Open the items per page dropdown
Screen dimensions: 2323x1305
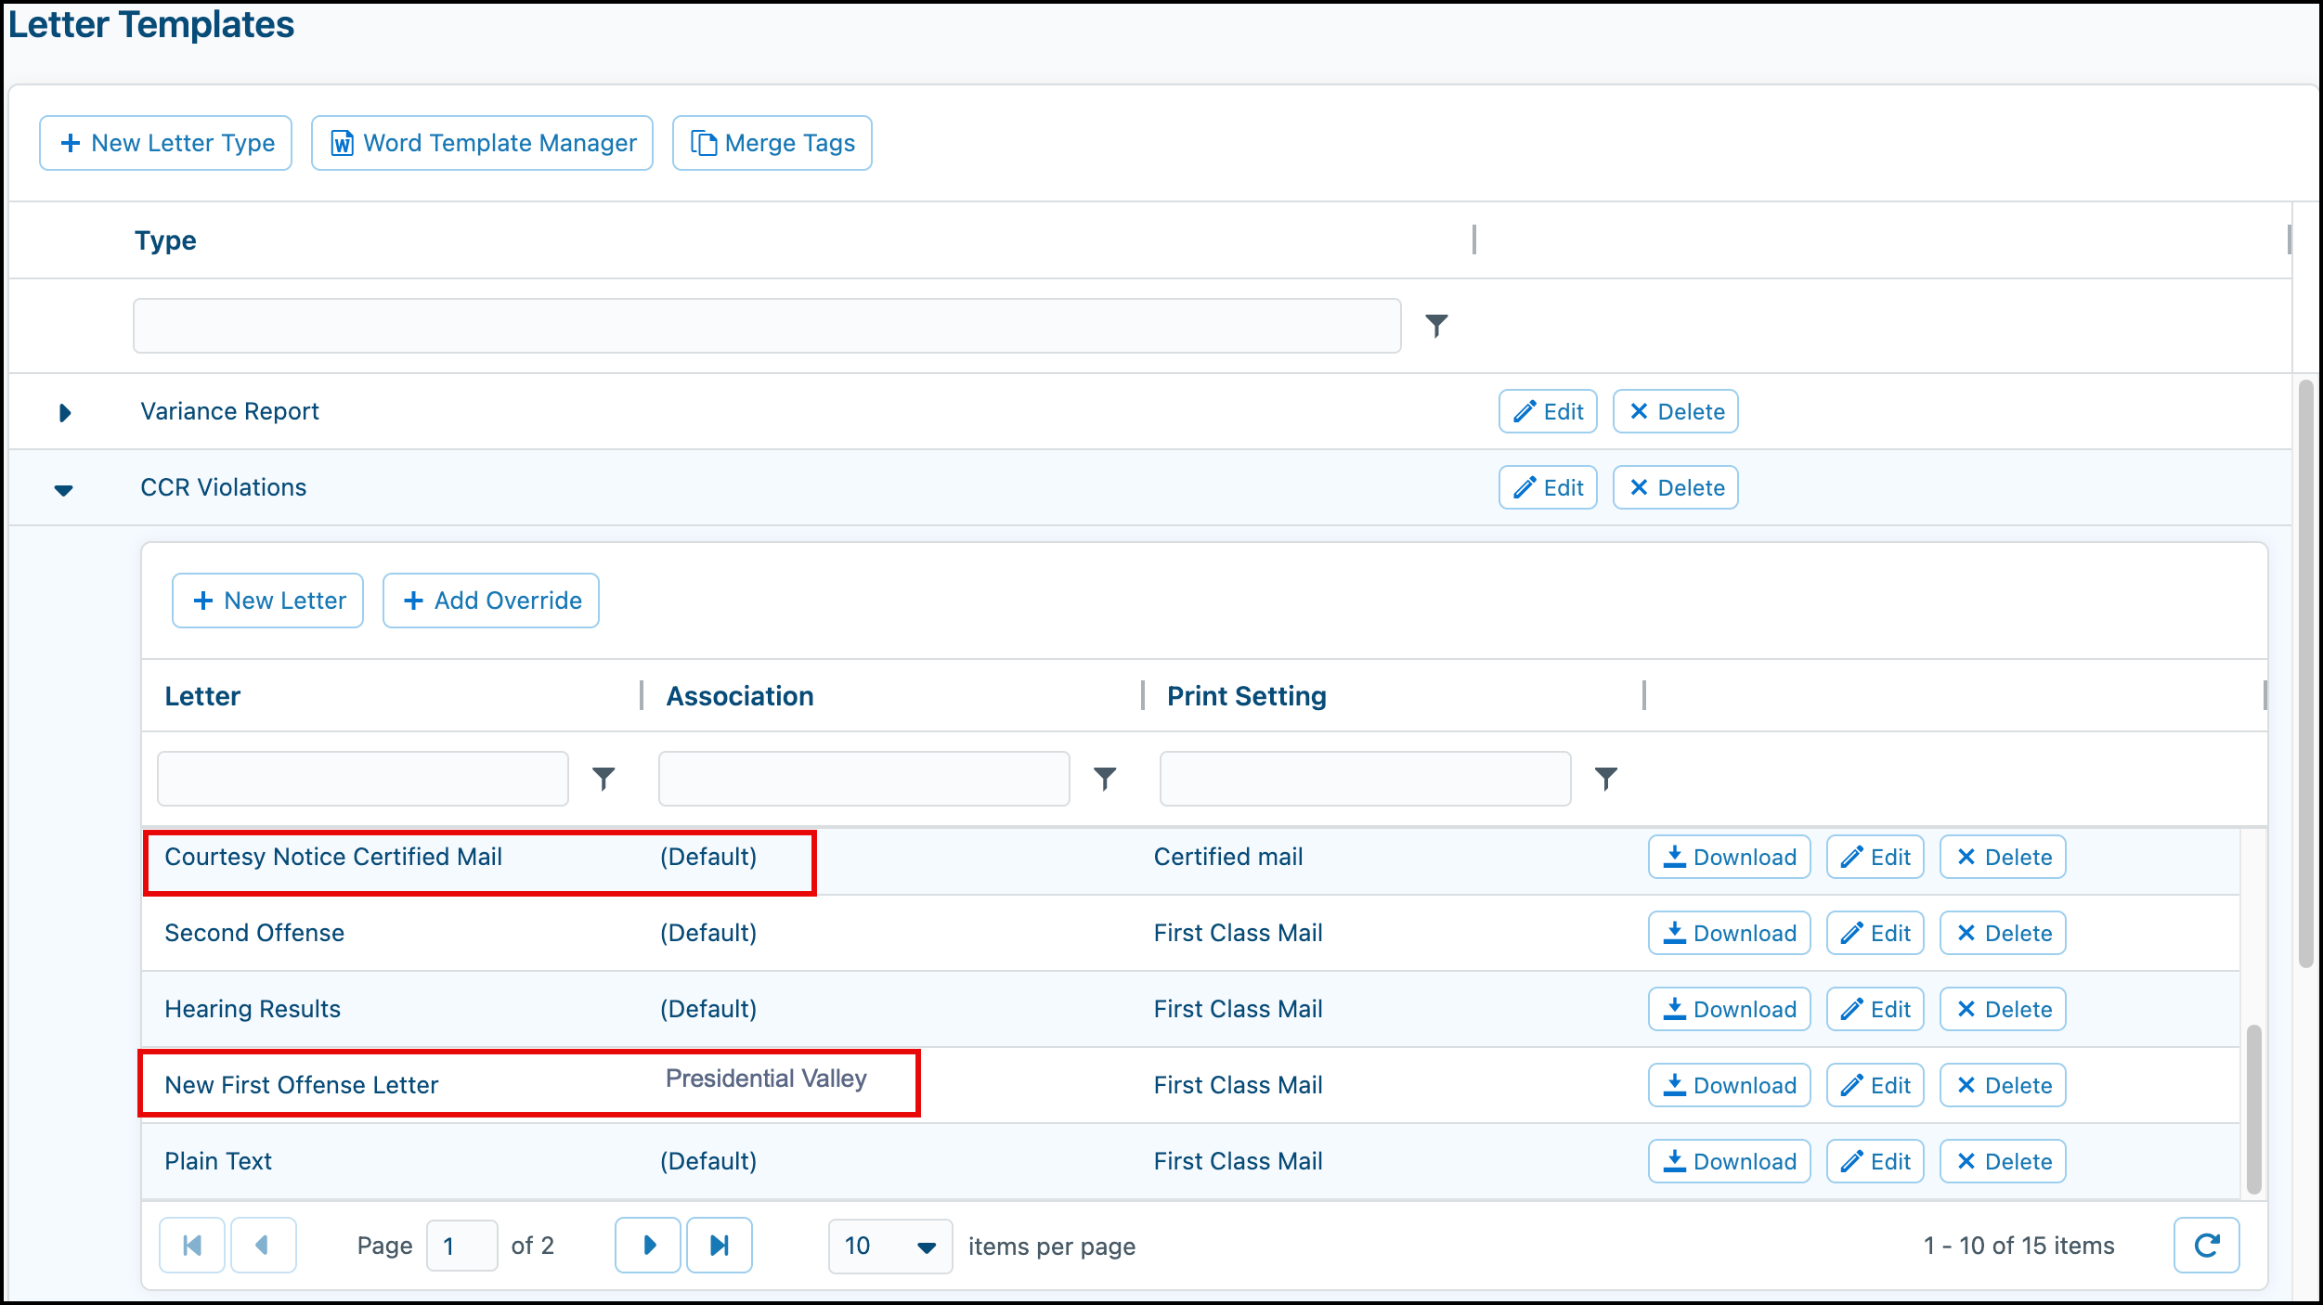[x=889, y=1246]
